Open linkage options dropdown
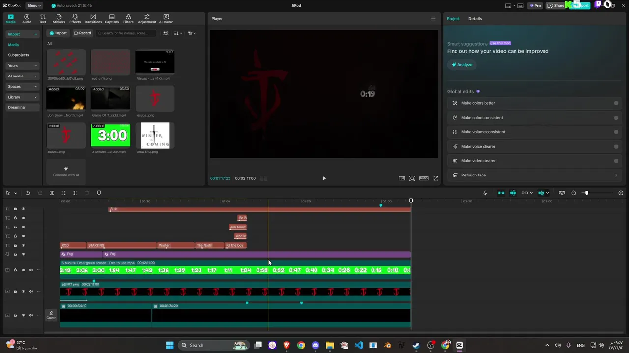 coord(531,193)
